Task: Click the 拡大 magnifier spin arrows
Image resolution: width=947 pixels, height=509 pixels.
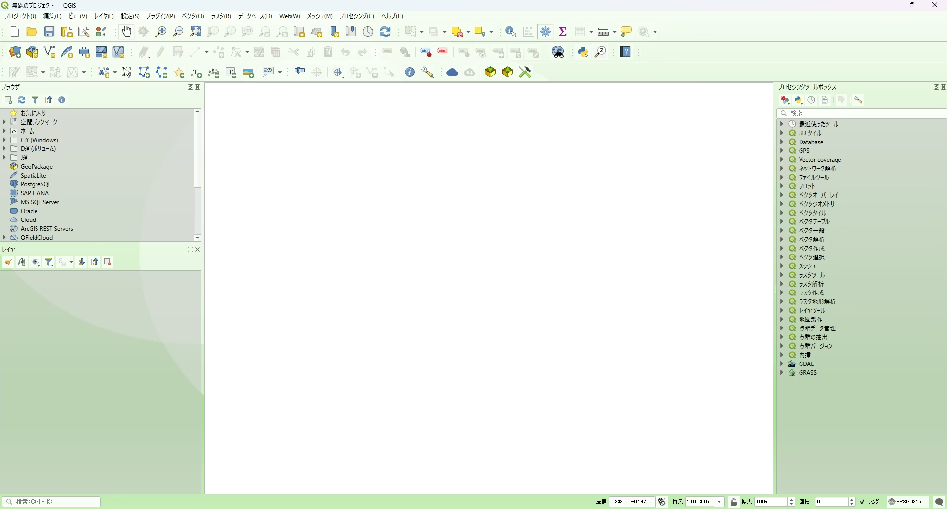Action: click(x=792, y=502)
